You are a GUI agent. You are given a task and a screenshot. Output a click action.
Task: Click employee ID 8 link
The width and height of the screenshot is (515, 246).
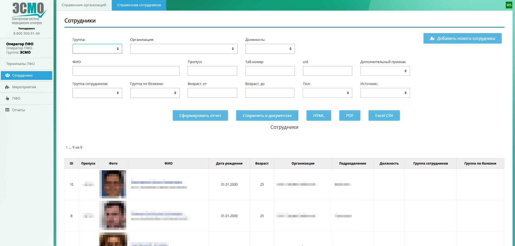pyautogui.click(x=71, y=216)
